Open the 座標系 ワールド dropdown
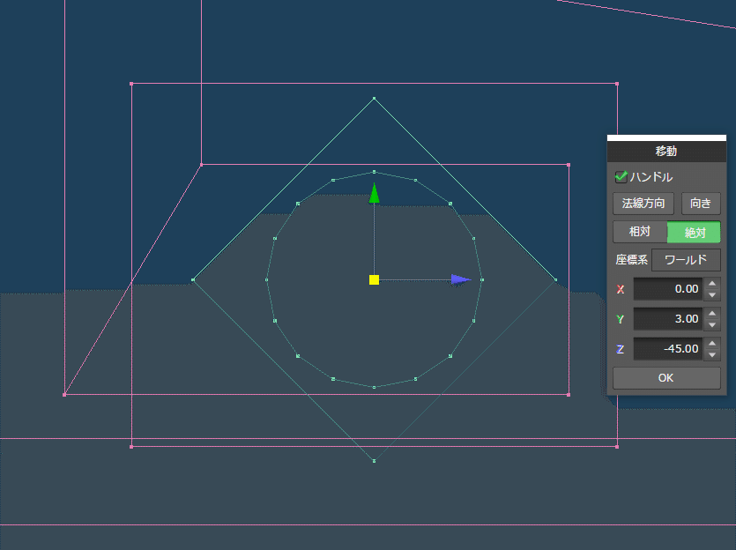The width and height of the screenshot is (736, 550). (686, 260)
